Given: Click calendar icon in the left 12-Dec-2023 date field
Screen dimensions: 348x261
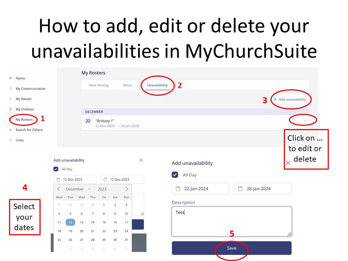Looking at the screenshot, I should coord(58,179).
